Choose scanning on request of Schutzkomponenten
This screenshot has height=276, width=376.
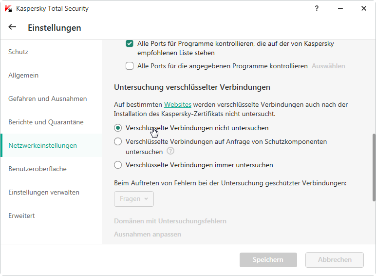(x=118, y=141)
